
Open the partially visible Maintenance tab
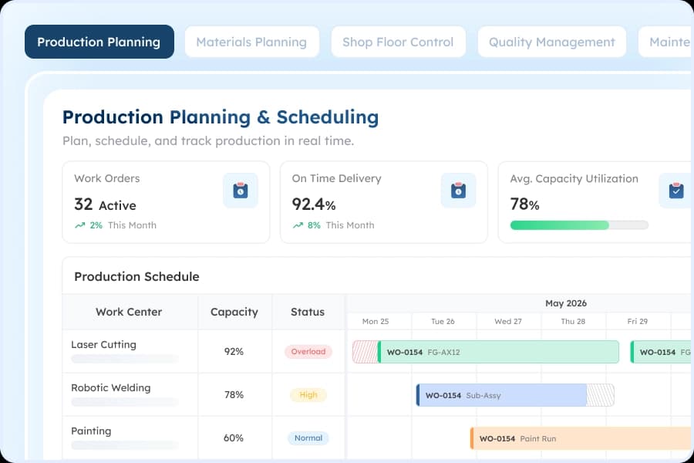(x=665, y=42)
